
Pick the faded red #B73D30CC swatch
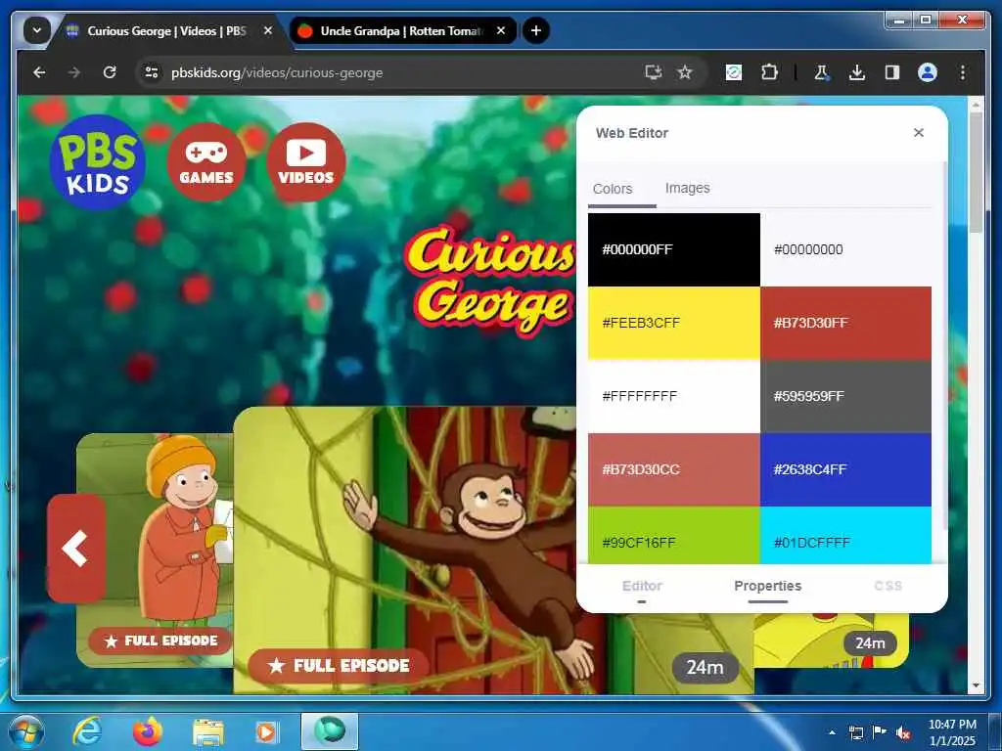pyautogui.click(x=674, y=470)
